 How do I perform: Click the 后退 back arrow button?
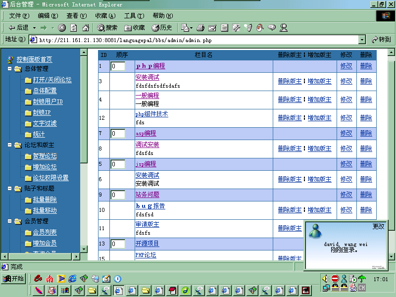pyautogui.click(x=19, y=28)
